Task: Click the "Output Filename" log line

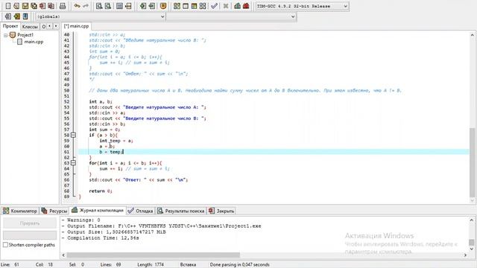Action: click(x=162, y=226)
